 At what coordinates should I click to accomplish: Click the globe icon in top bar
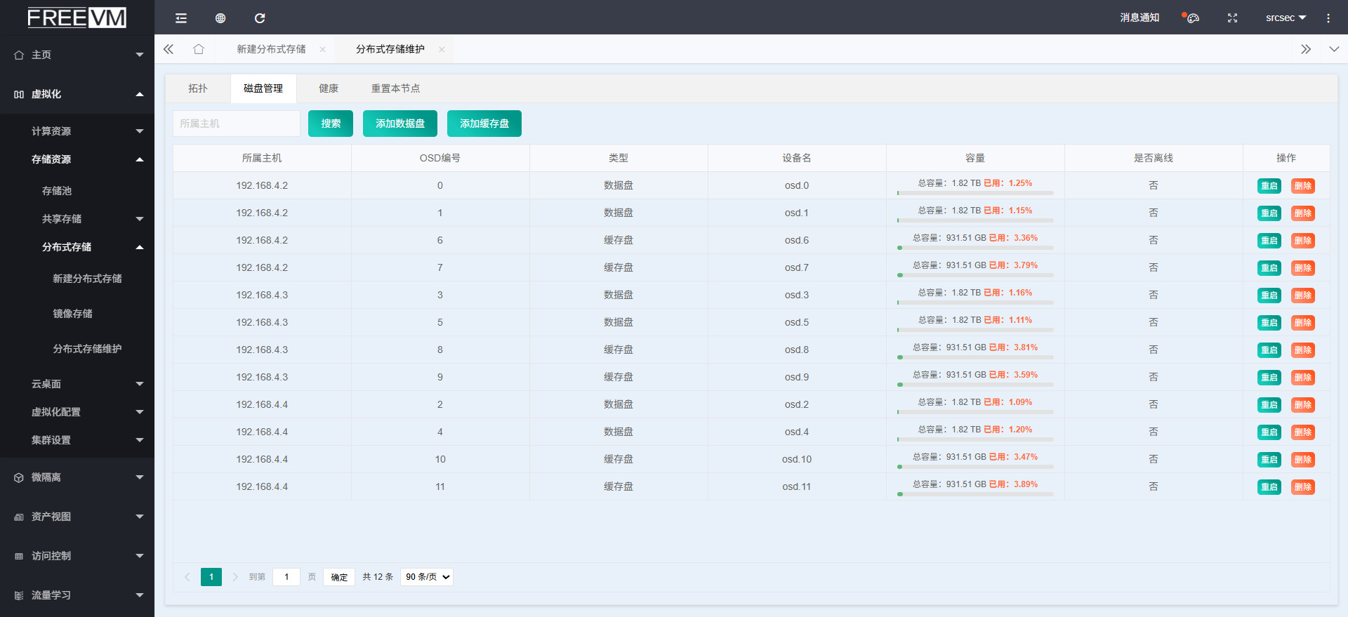pos(220,18)
